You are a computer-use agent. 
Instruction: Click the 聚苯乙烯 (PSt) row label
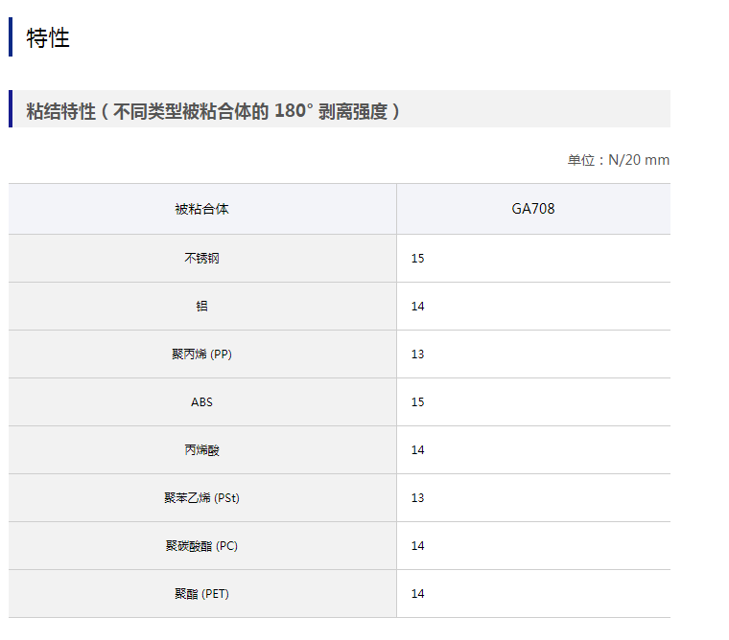tap(201, 498)
